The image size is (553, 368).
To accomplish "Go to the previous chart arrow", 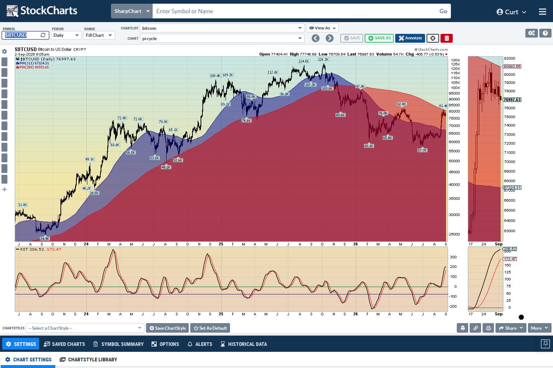I will tap(316, 38).
